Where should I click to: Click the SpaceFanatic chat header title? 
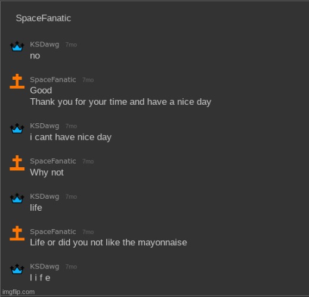click(x=44, y=18)
